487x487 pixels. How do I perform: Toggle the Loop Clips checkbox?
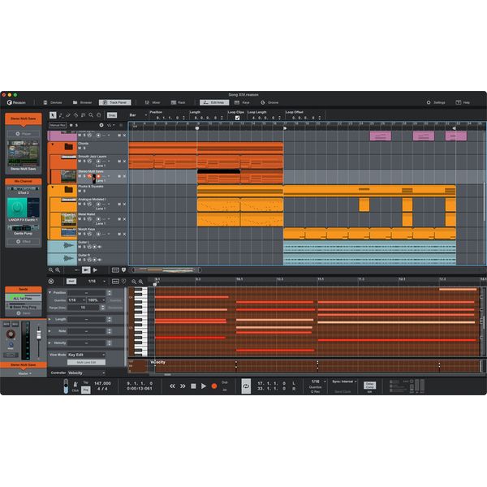(237, 118)
